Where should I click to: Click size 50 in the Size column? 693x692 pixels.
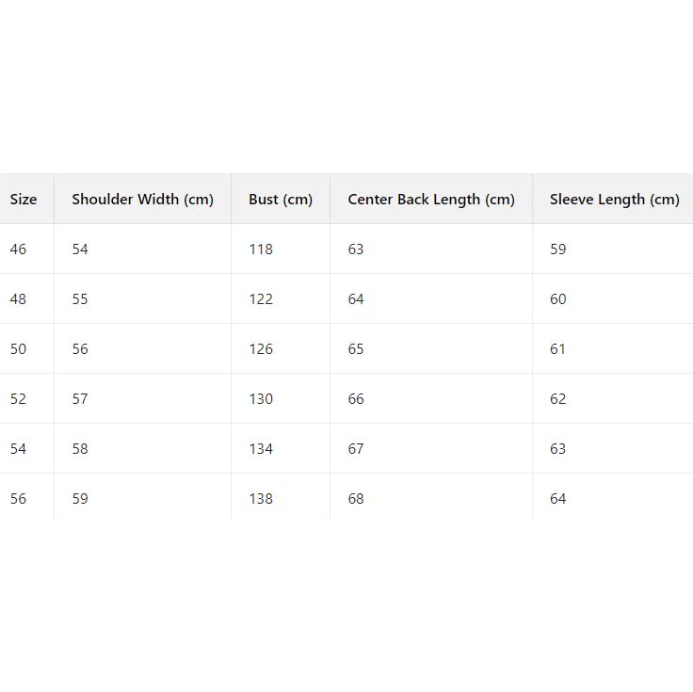click(x=19, y=349)
